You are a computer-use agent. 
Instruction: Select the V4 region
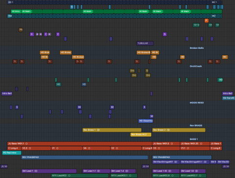click(x=96, y=148)
